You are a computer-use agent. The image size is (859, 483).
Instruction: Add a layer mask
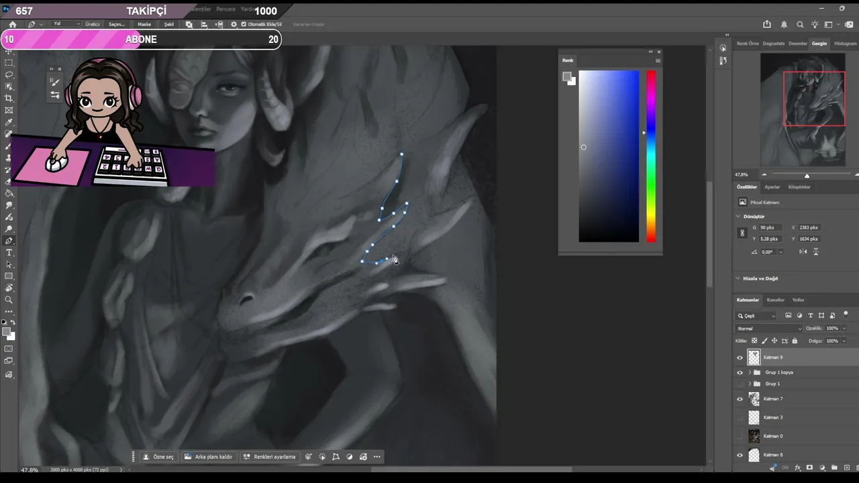(809, 468)
